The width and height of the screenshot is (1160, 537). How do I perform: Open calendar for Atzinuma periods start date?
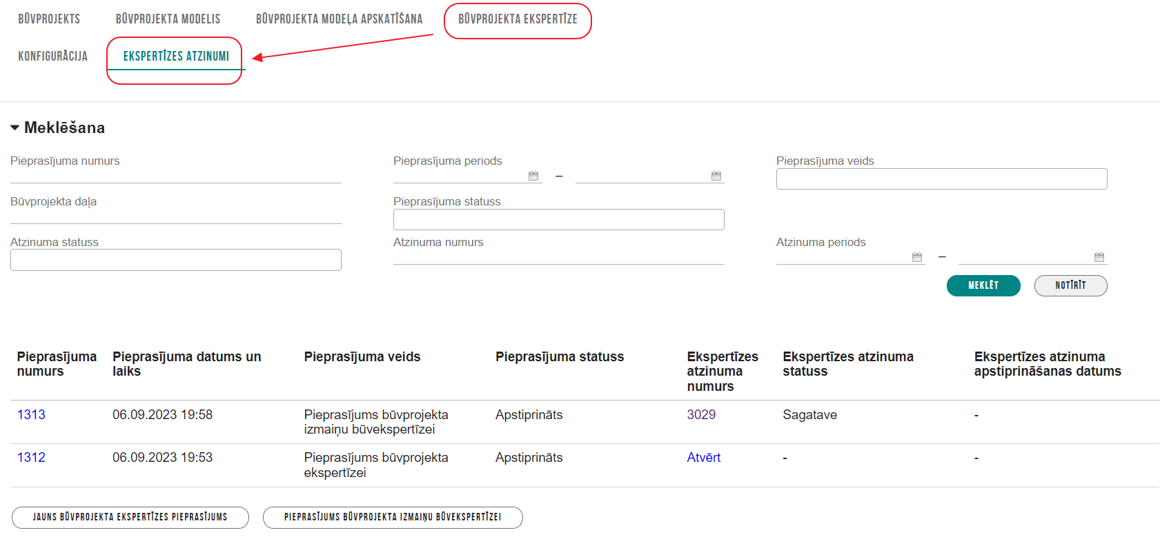[x=917, y=257]
